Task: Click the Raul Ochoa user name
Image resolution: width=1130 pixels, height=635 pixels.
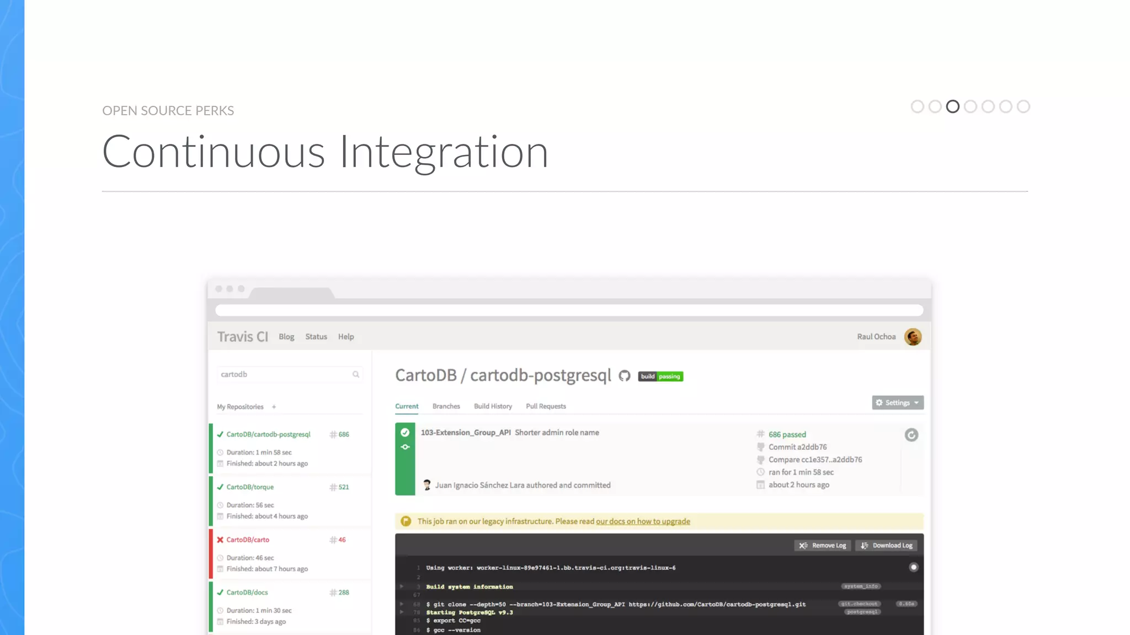Action: (x=876, y=337)
